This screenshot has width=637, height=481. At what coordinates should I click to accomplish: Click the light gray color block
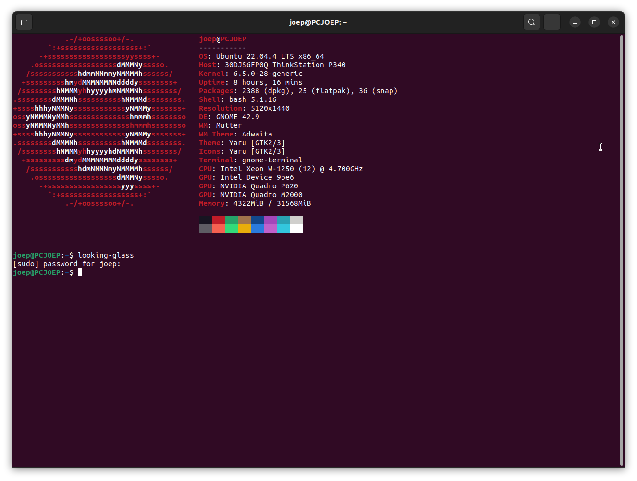[x=296, y=220]
